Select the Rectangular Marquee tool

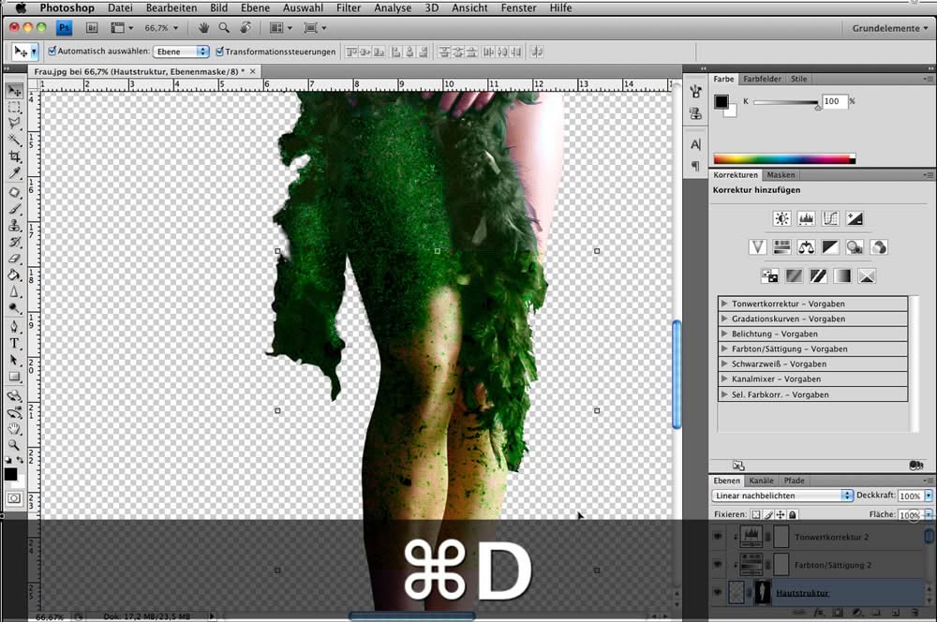[x=14, y=108]
